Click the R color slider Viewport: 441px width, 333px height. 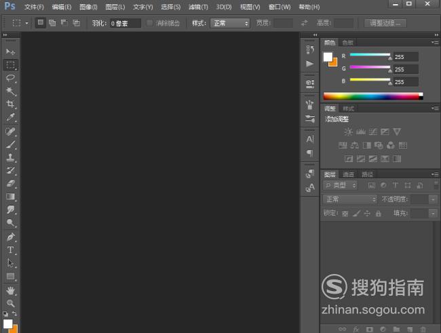coord(370,54)
